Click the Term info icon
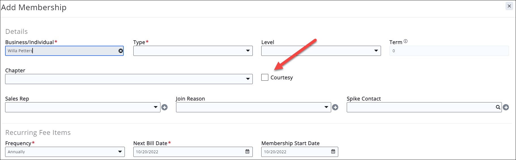 click(x=406, y=41)
